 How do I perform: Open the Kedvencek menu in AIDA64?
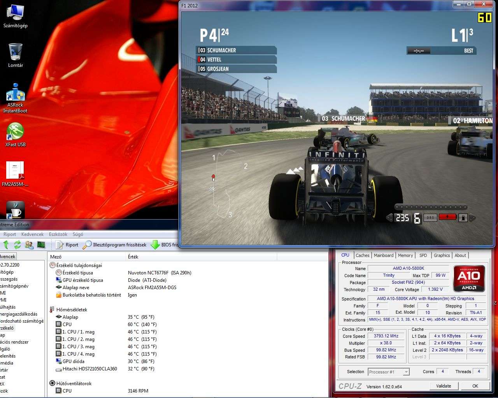click(x=33, y=234)
